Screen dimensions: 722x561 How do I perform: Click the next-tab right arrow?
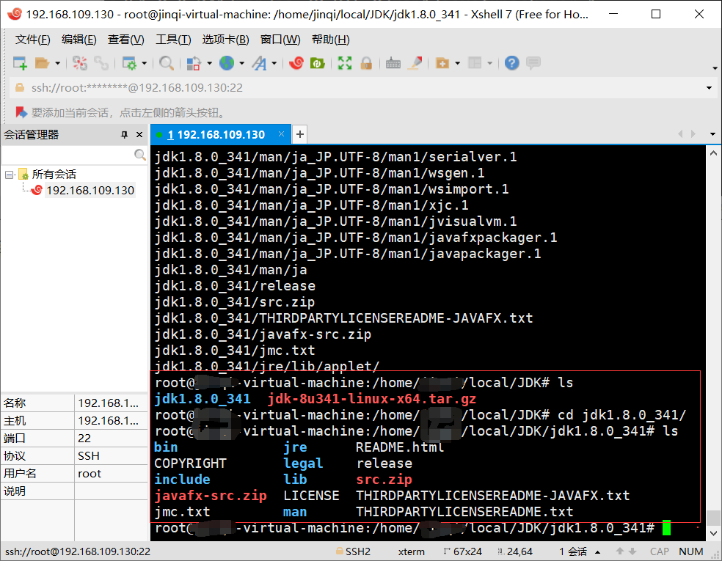click(x=693, y=134)
